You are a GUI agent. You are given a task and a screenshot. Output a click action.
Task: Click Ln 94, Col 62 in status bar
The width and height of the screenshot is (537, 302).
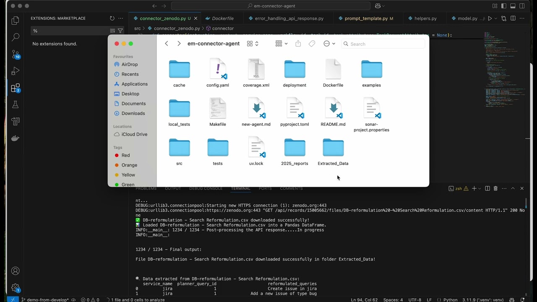coord(364,300)
